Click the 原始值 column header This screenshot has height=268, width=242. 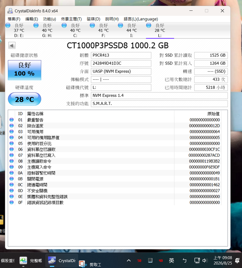click(198, 114)
